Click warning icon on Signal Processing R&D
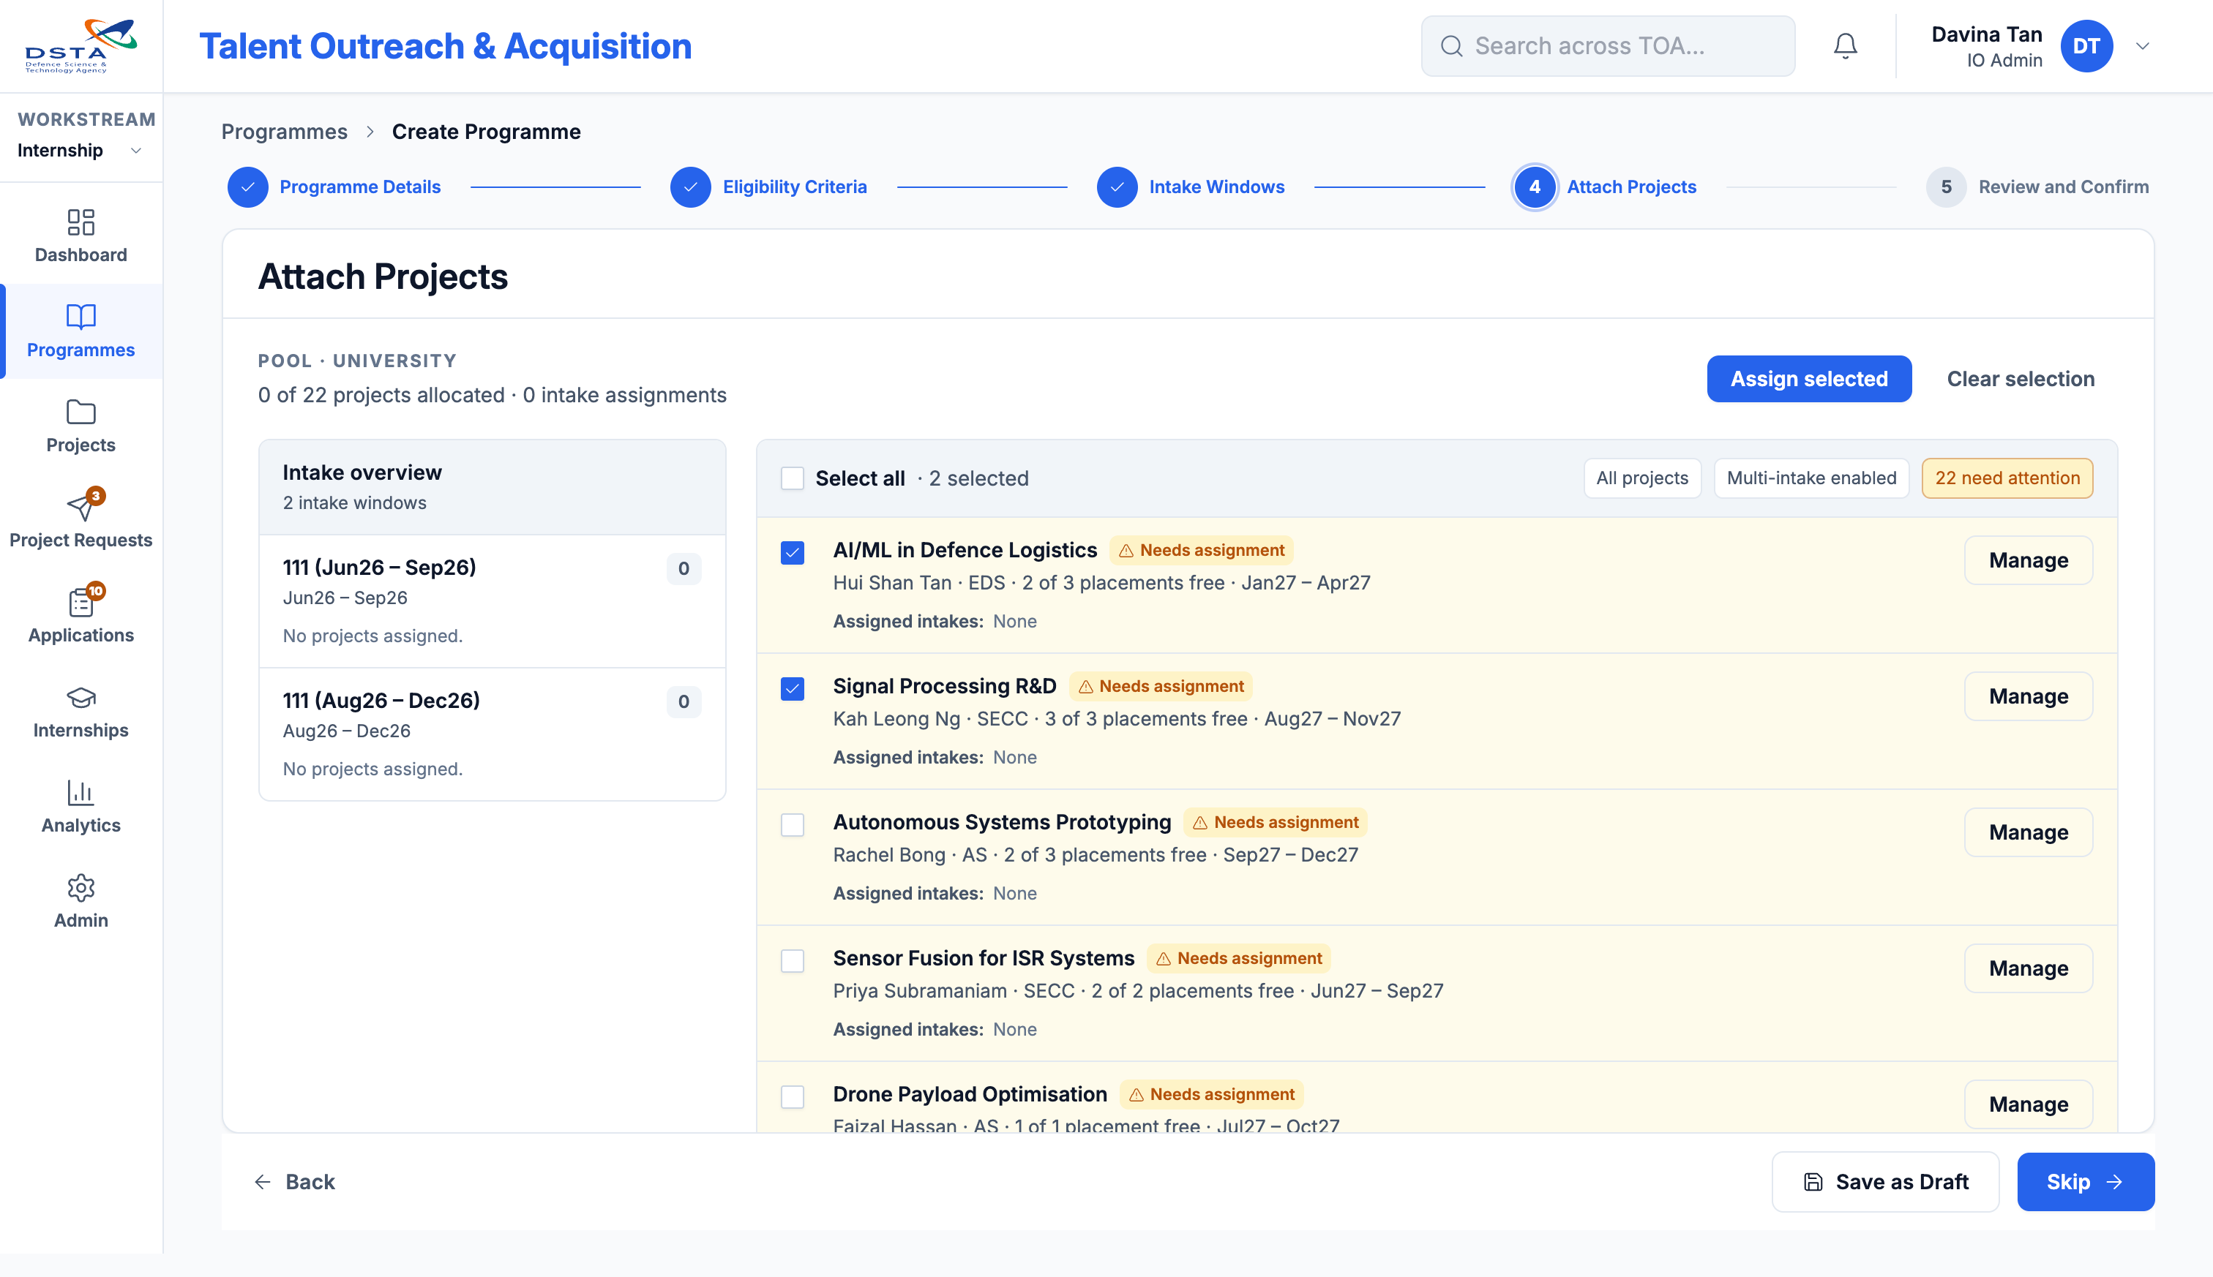 click(1085, 687)
